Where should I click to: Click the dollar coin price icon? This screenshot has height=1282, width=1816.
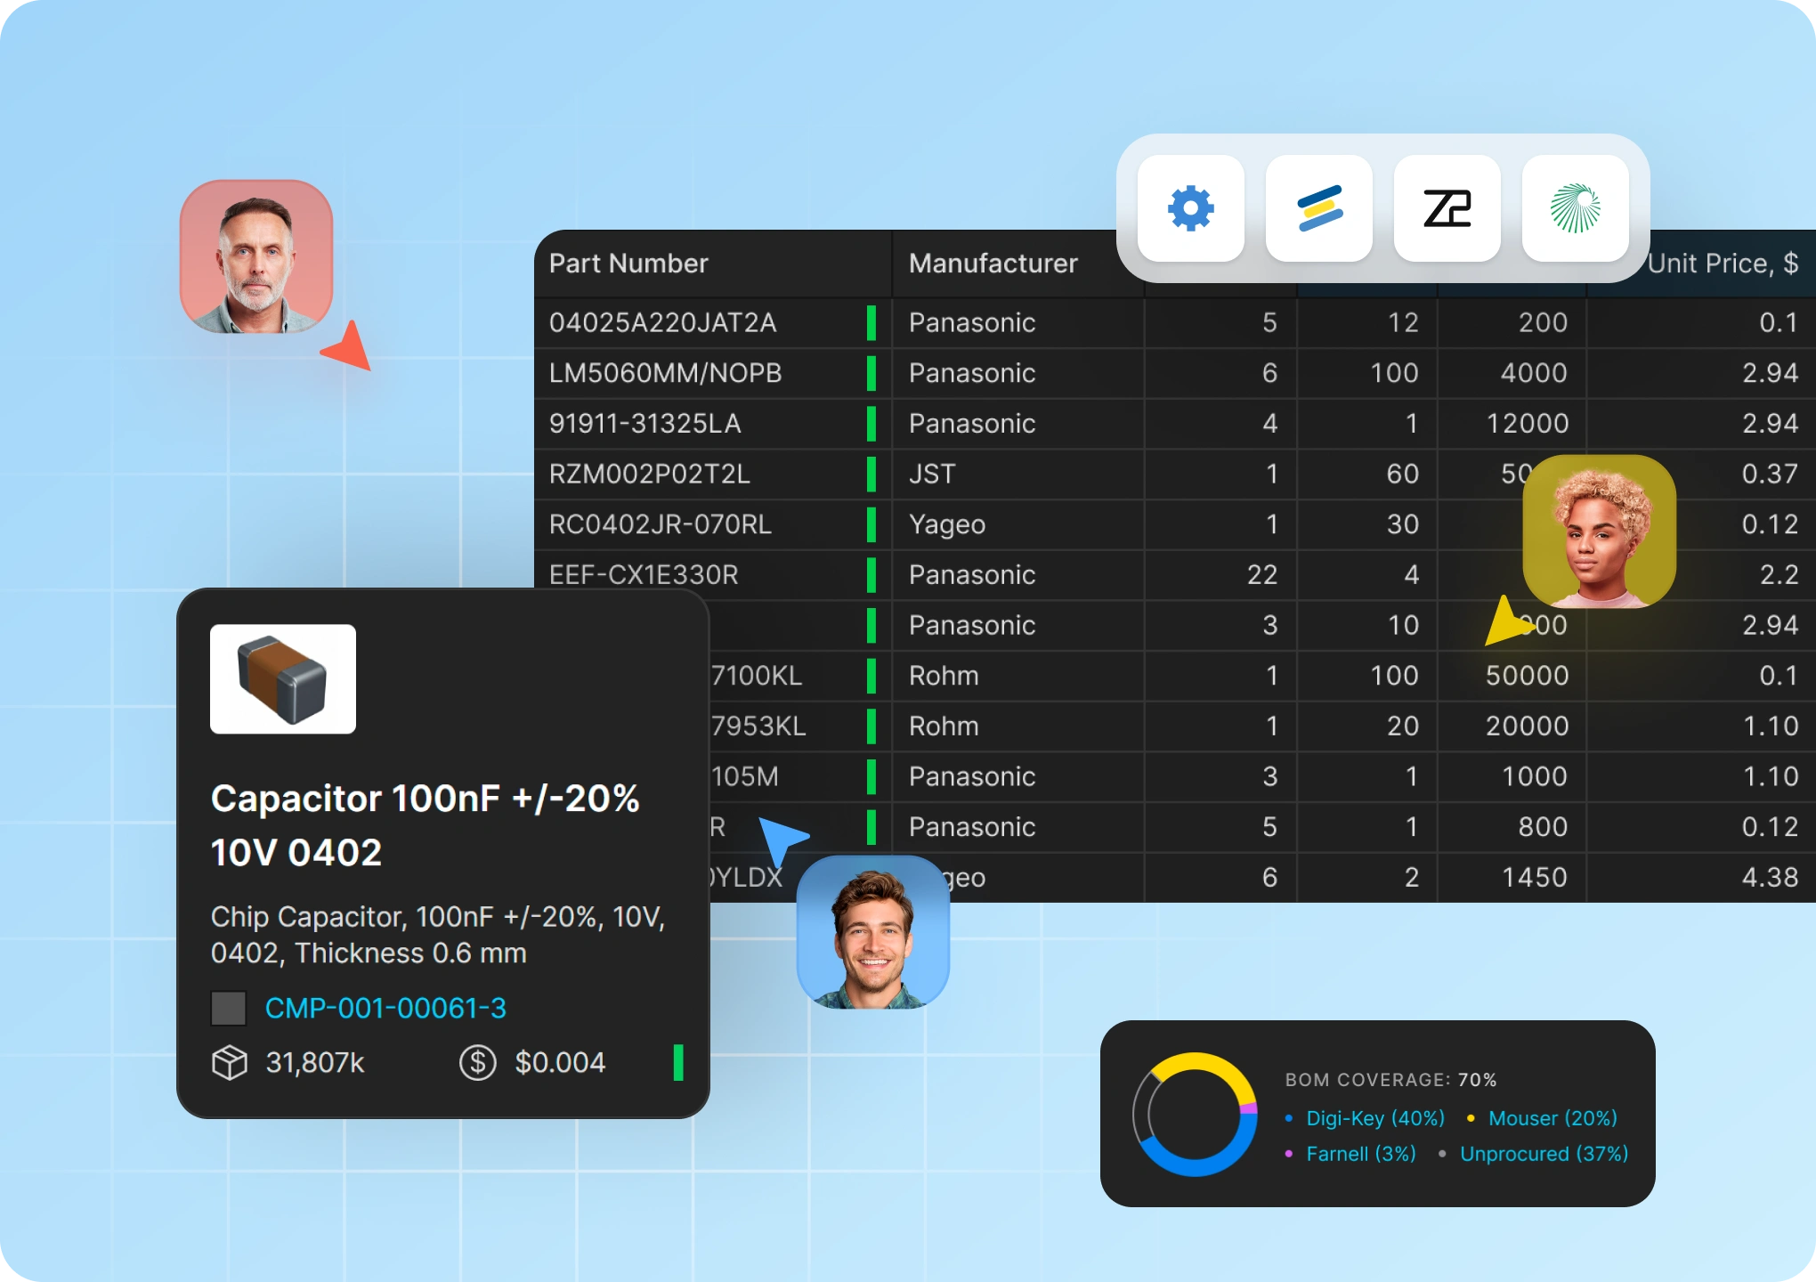tap(478, 1062)
